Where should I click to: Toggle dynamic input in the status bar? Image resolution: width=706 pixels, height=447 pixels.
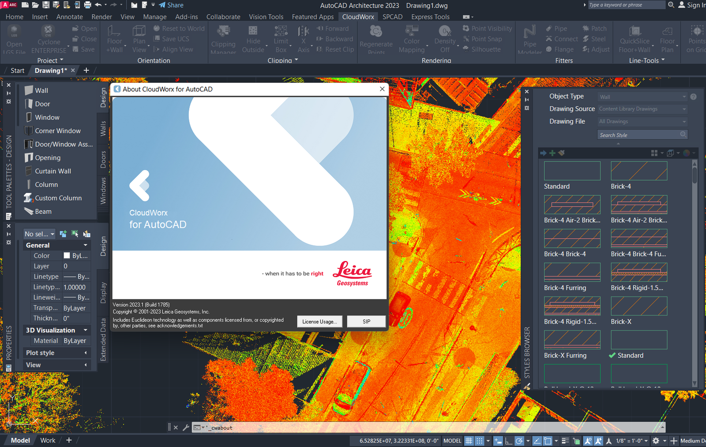tap(498, 441)
